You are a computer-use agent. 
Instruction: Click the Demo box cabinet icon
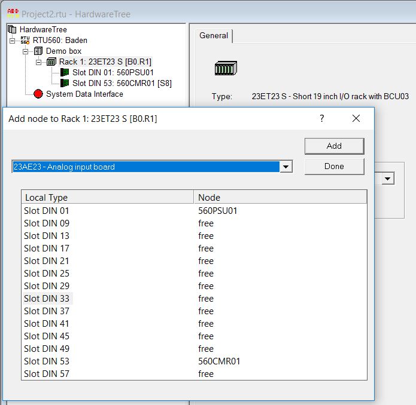pyautogui.click(x=38, y=51)
